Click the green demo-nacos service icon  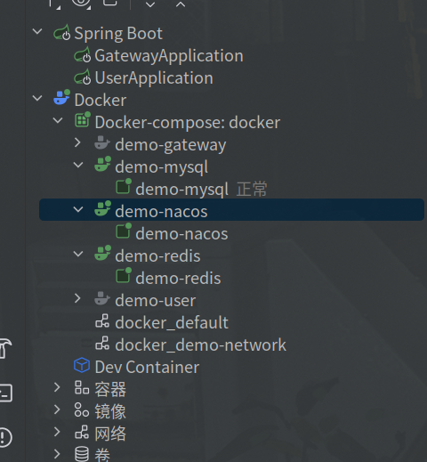(x=102, y=208)
